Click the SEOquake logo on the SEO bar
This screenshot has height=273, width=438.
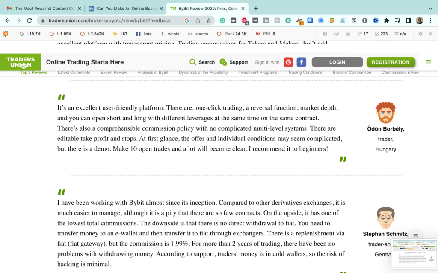(5, 34)
